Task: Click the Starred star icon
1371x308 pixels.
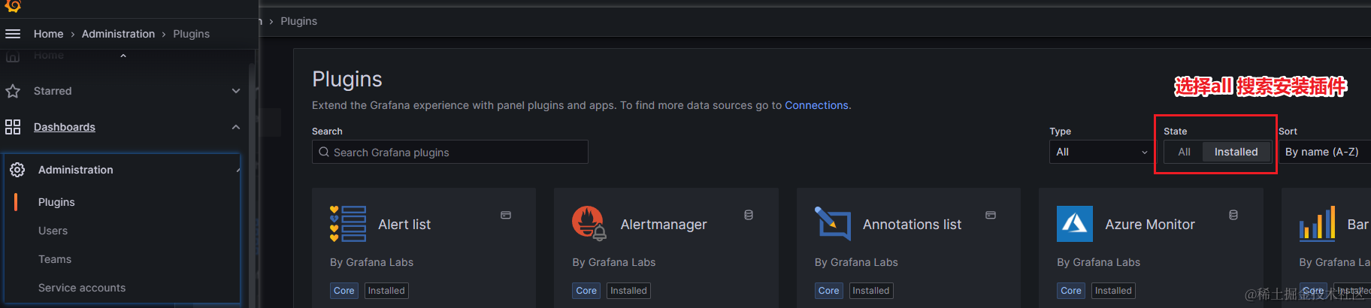Action: tap(13, 91)
